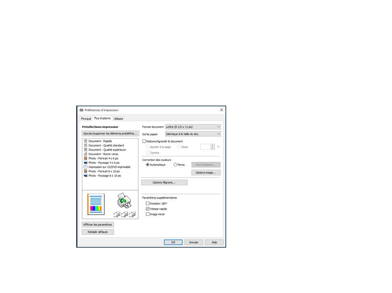Click the Photo - Portrait 4 x 6 po icon
This screenshot has height=293, width=392.
coord(85,158)
